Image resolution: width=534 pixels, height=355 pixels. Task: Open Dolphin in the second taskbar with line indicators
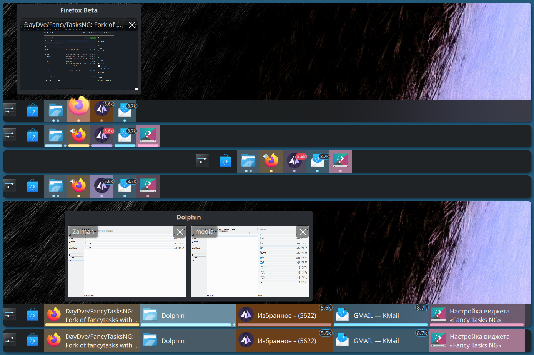(x=56, y=136)
